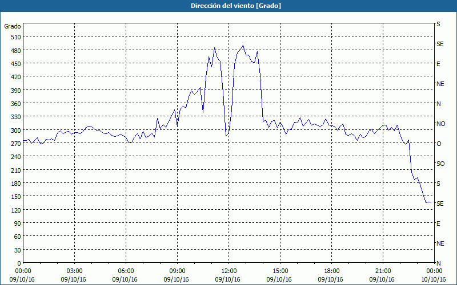Image resolution: width=457 pixels, height=285 pixels.
Task: Select the "03:00" time axis label
Action: 74,271
